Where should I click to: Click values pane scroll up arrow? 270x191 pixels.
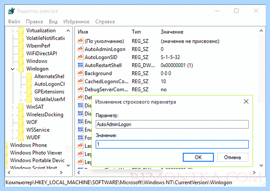click(261, 31)
